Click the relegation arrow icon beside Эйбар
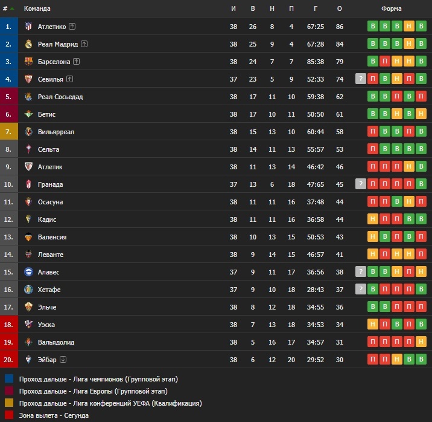This screenshot has width=432, height=422. click(63, 359)
